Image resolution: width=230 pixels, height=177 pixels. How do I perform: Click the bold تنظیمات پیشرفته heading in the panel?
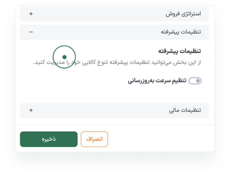pyautogui.click(x=179, y=51)
